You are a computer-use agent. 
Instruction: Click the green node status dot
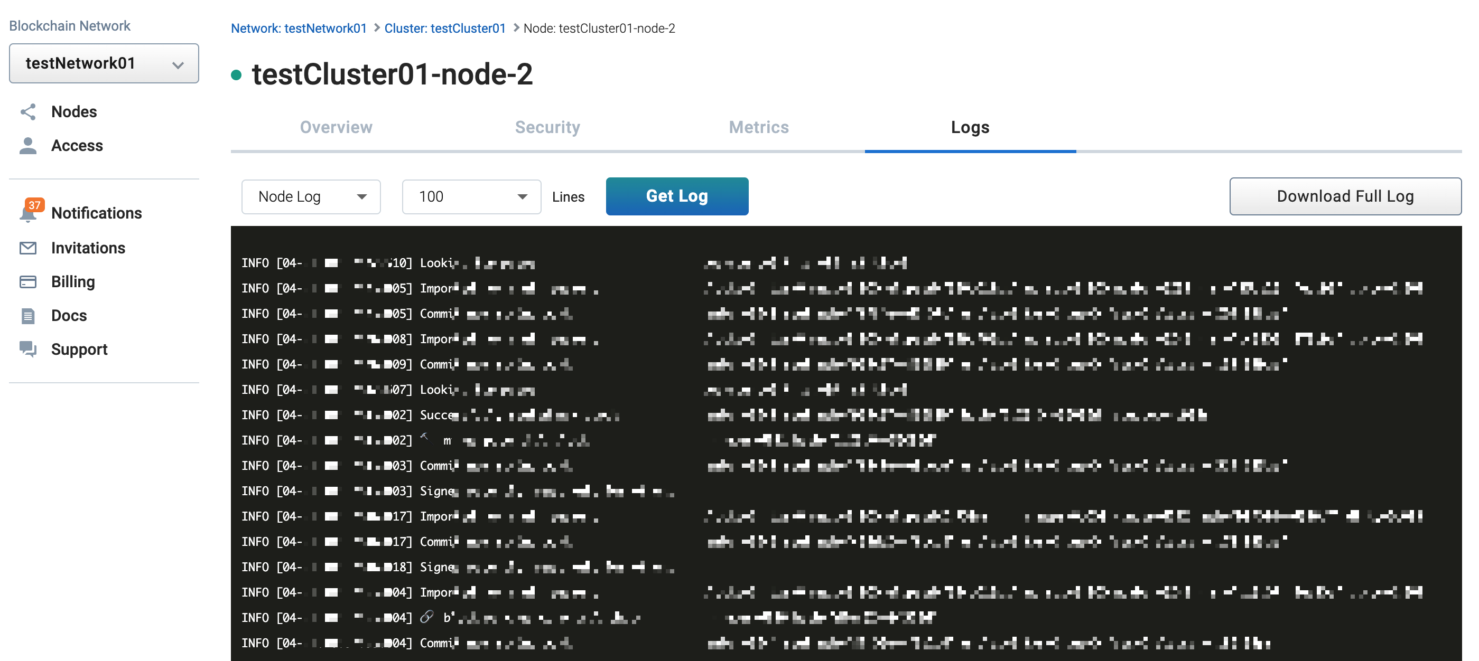pyautogui.click(x=236, y=75)
